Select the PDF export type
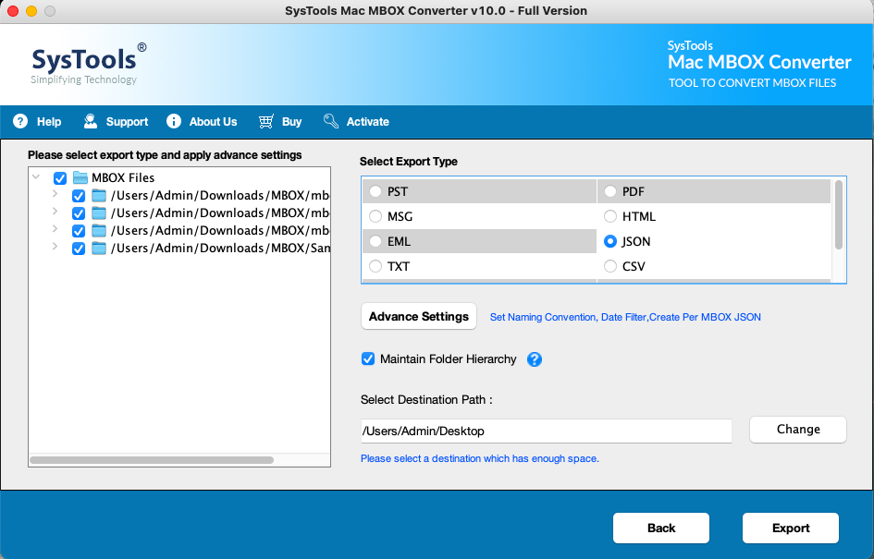874x559 pixels. pos(610,191)
